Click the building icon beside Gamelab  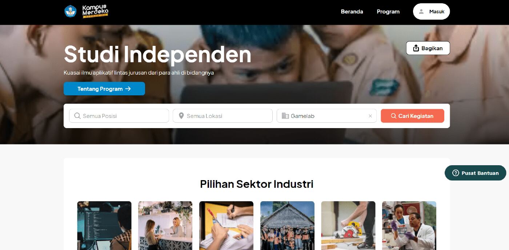(285, 116)
